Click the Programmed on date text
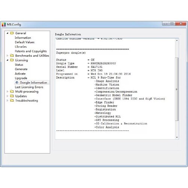The height and width of the screenshot is (188, 188). tap(111, 74)
